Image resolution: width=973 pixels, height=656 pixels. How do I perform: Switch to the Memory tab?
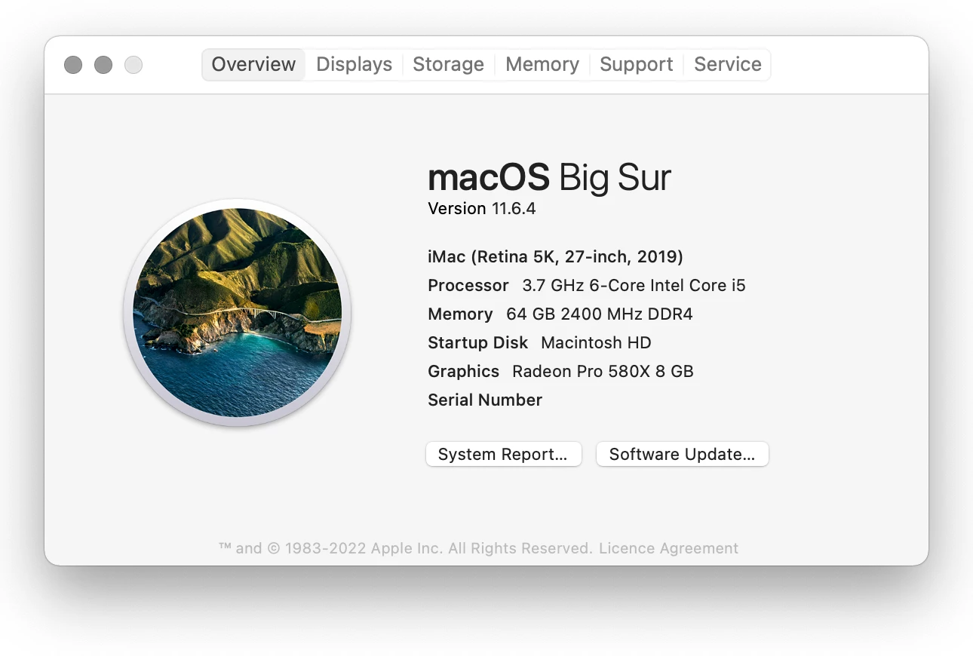tap(542, 65)
